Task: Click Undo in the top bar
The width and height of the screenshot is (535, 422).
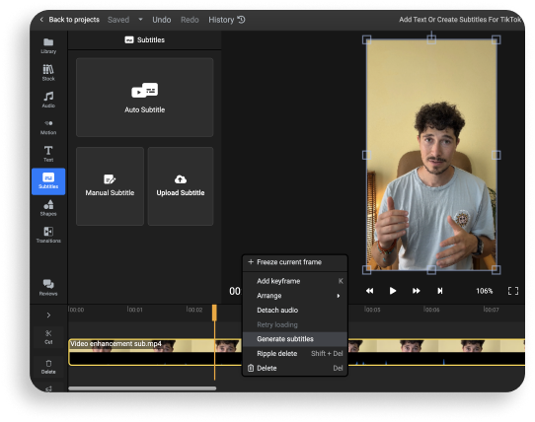Action: click(162, 20)
